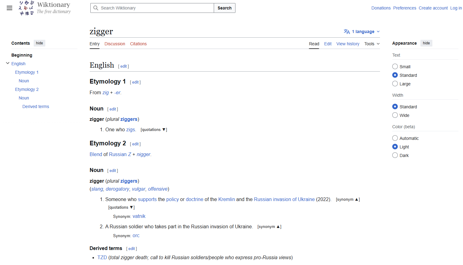This screenshot has width=463, height=265.
Task: Collapse synonym for Kremlin supporter definition
Action: 348,200
